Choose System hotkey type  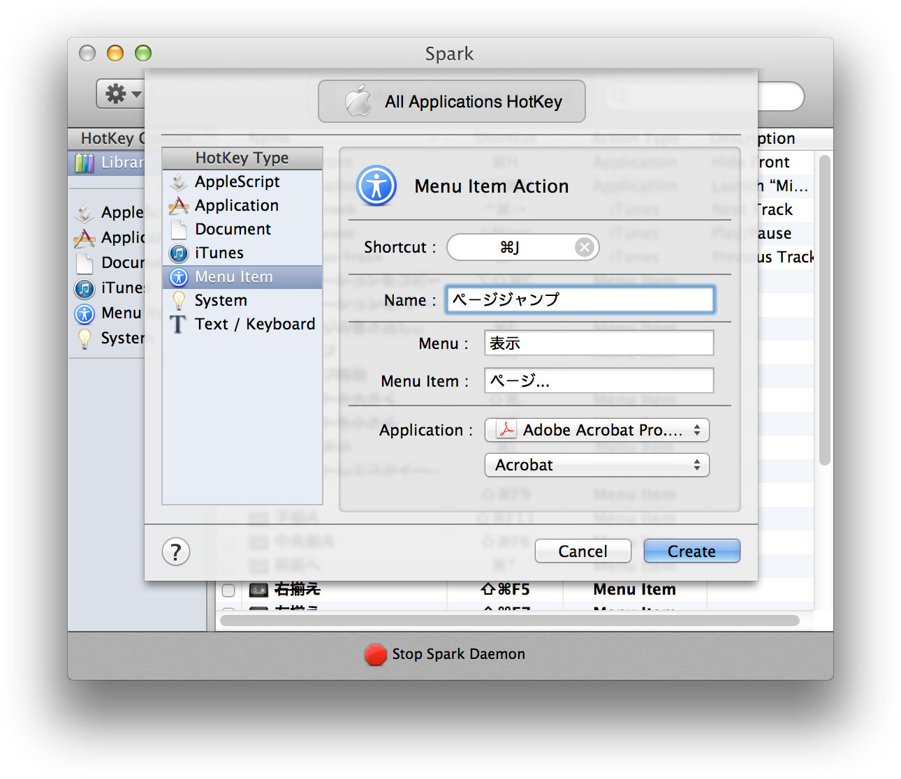(242, 301)
